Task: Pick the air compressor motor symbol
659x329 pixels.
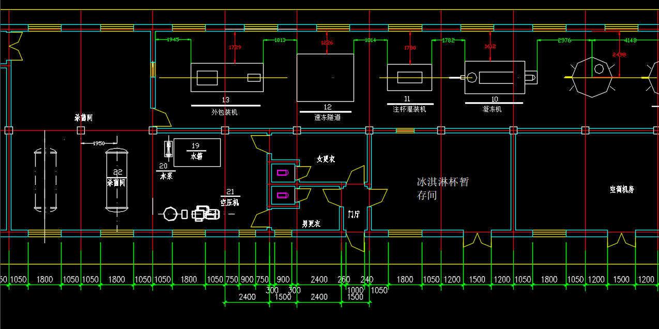Action: pyautogui.click(x=205, y=213)
